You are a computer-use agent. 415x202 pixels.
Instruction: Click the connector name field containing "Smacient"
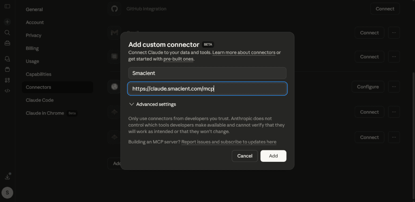point(207,73)
